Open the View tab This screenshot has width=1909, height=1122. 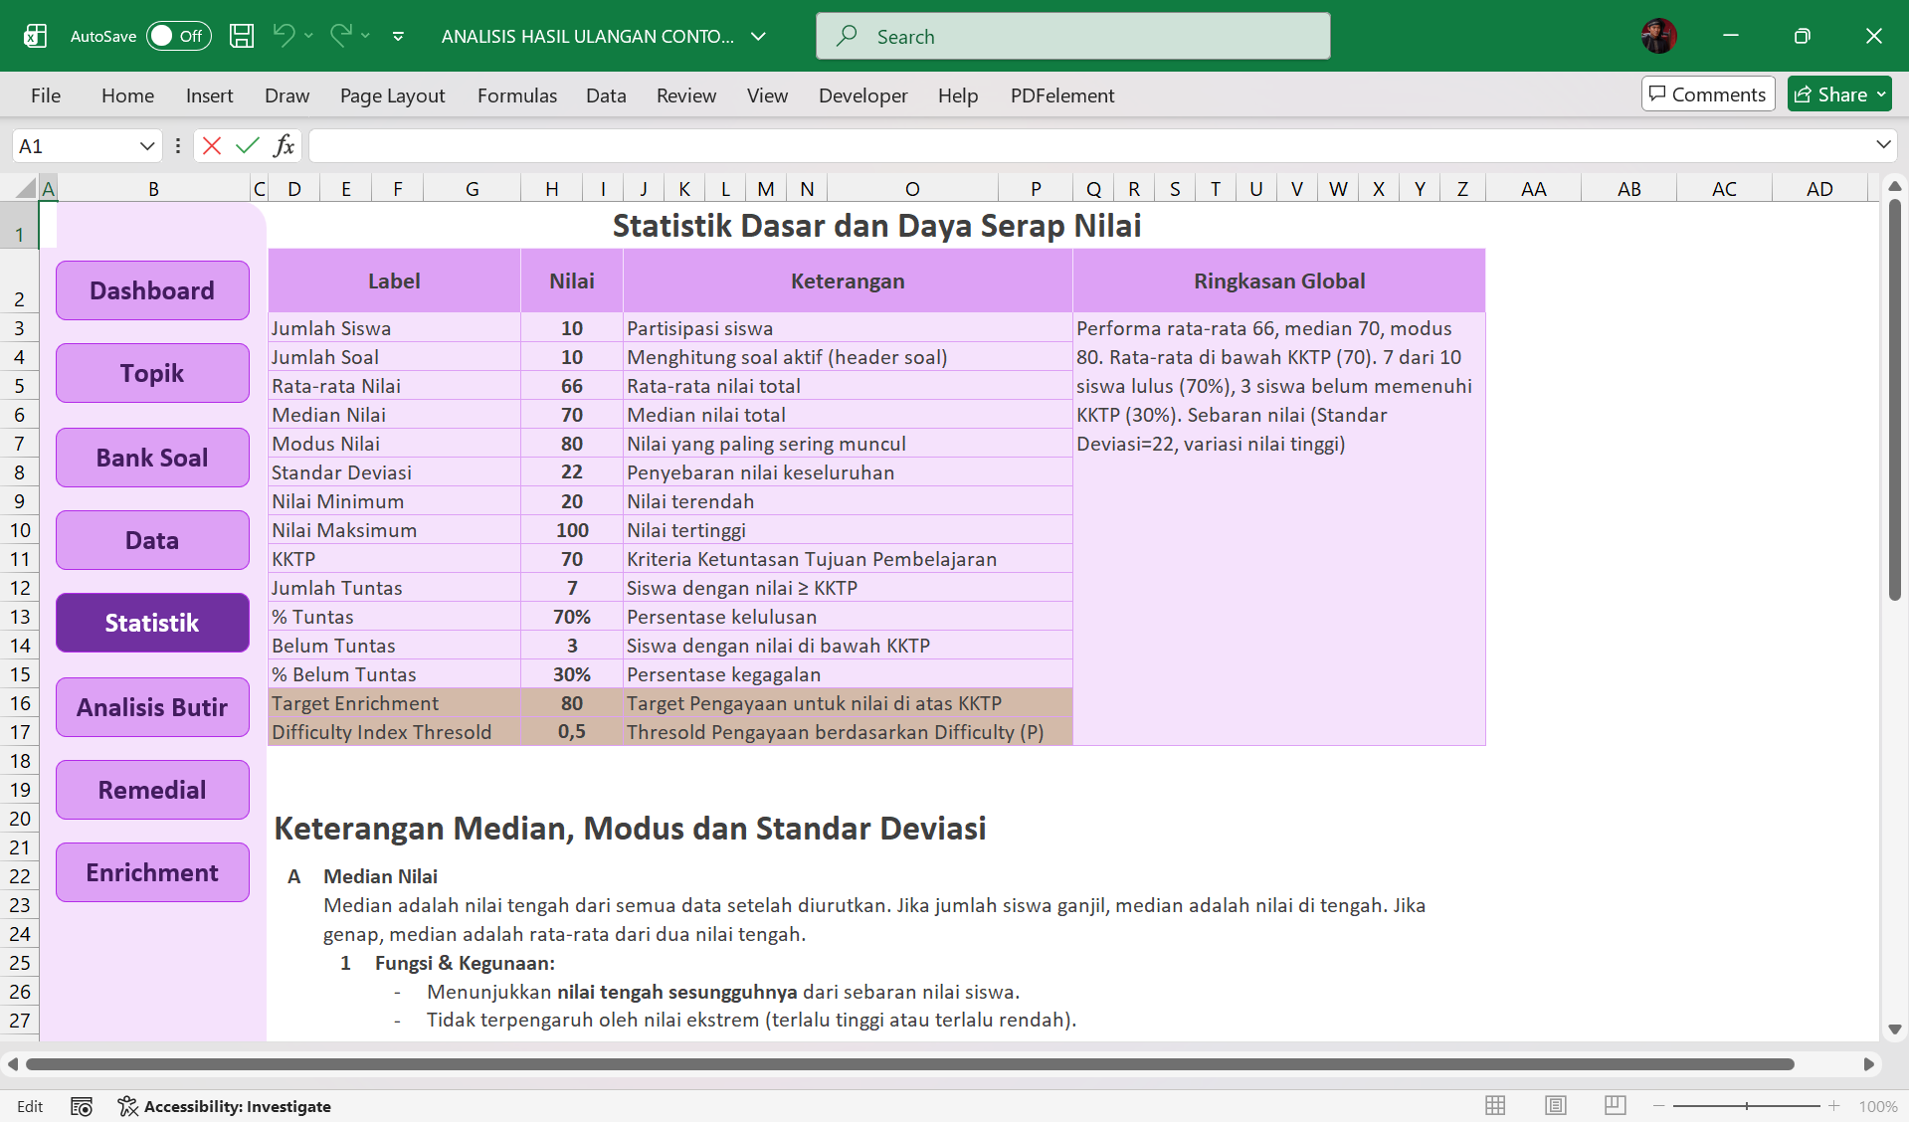[767, 95]
